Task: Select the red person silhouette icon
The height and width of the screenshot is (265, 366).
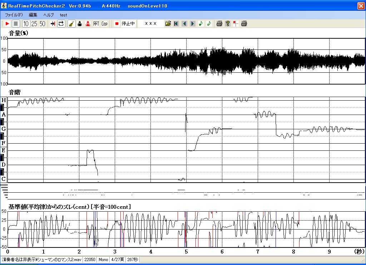Action: coord(88,24)
